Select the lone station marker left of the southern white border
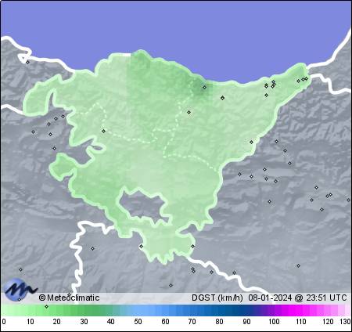This screenshot has height=332, width=352. 20,269
